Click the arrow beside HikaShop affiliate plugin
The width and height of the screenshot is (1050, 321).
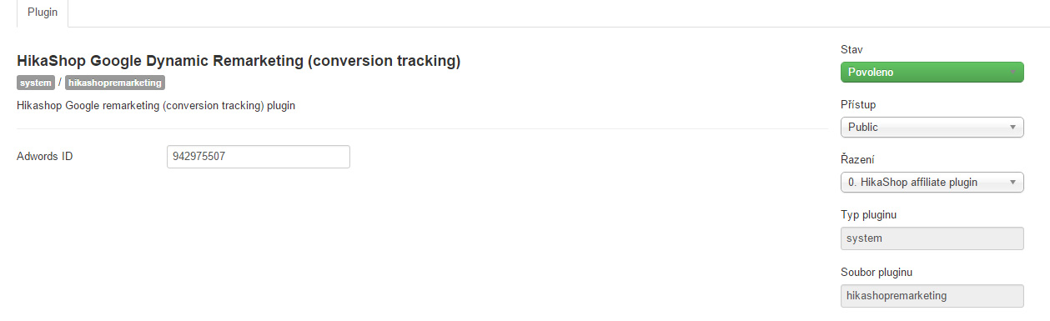1012,182
